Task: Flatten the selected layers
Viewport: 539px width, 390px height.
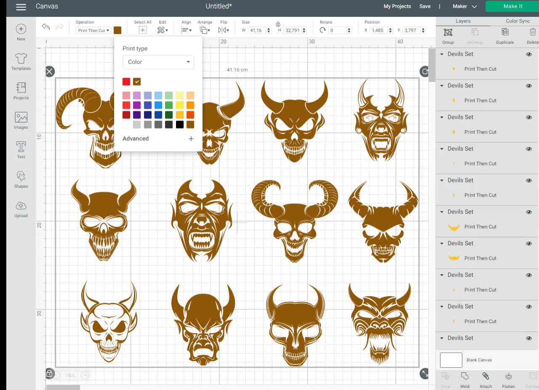Action: pyautogui.click(x=508, y=380)
